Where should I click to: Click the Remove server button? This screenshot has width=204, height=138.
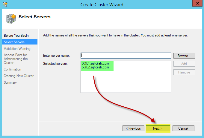[x=184, y=72]
